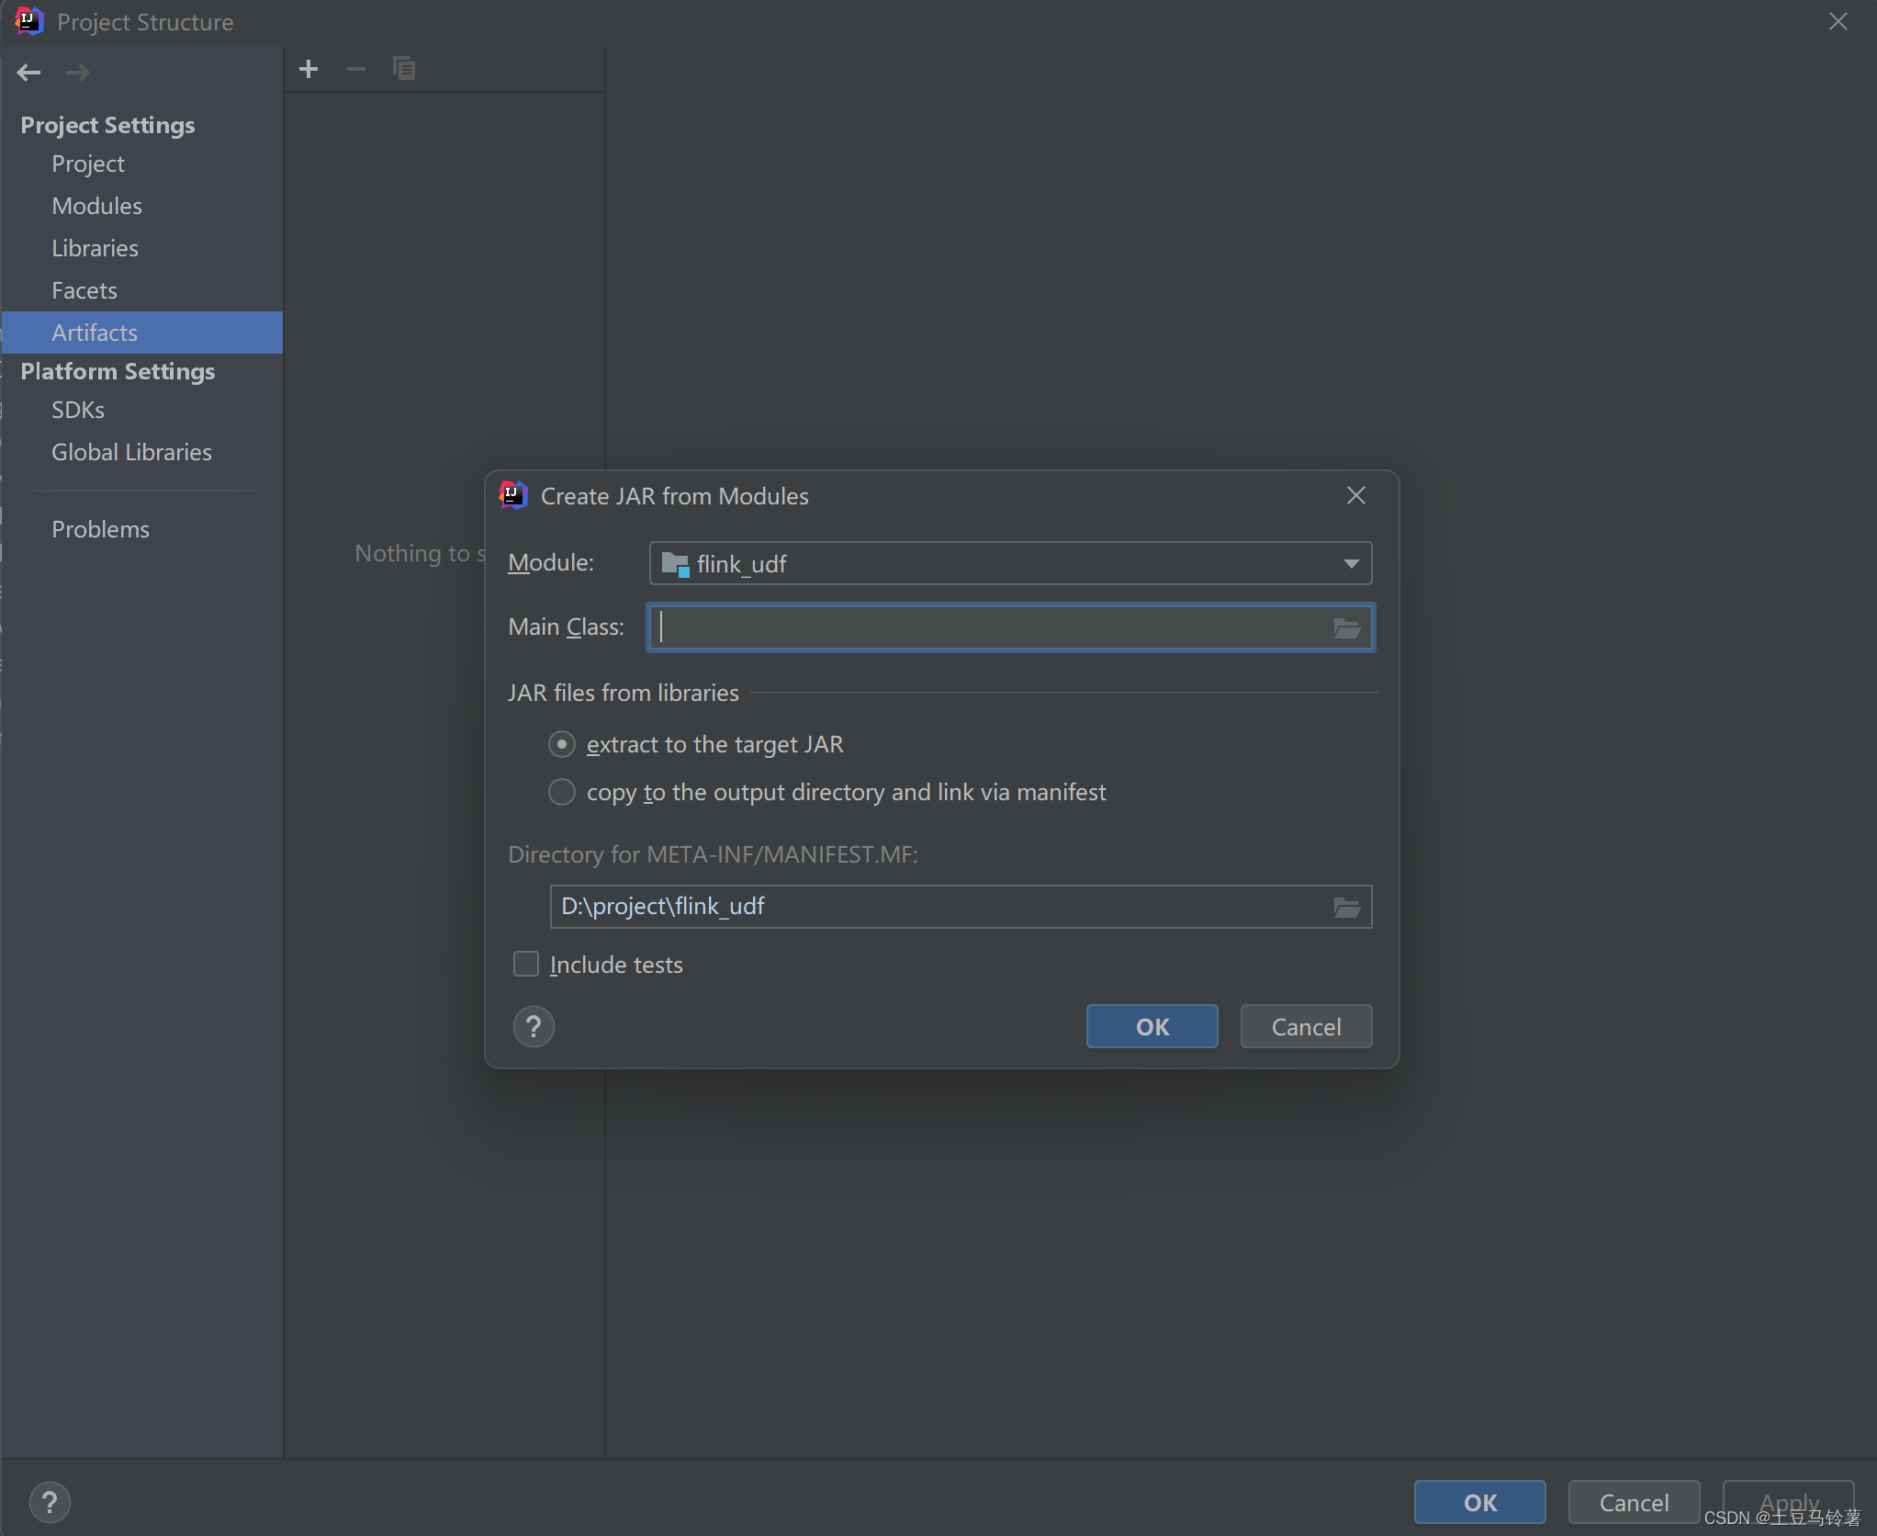Viewport: 1877px width, 1536px height.
Task: Open the Module flink_udf dropdown
Action: click(x=1010, y=563)
